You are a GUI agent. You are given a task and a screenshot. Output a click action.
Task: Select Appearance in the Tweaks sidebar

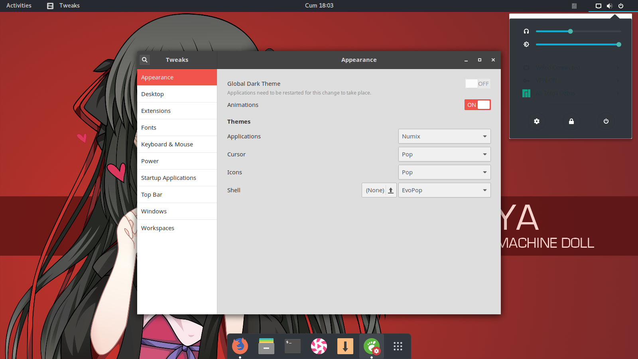pos(177,77)
